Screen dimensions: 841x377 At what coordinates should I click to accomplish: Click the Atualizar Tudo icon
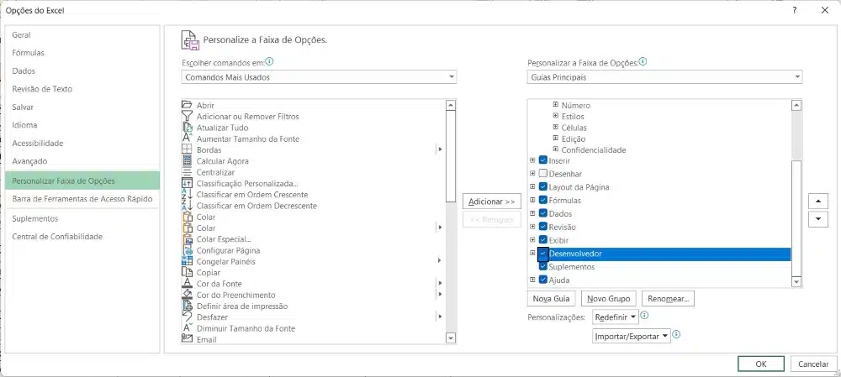click(188, 128)
